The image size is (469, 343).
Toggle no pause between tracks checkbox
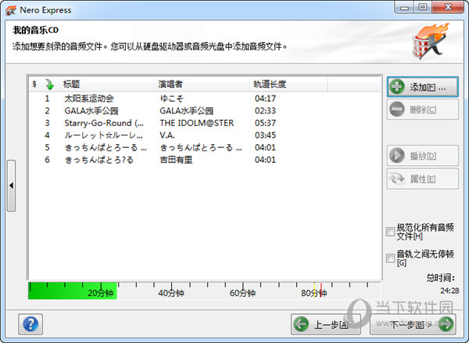pos(390,258)
